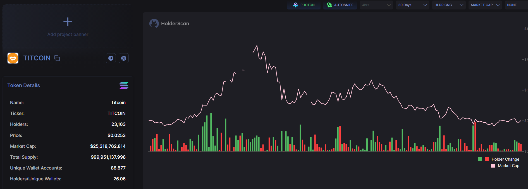Click the Total Supply: label
This screenshot has height=189, width=528.
pyautogui.click(x=24, y=157)
